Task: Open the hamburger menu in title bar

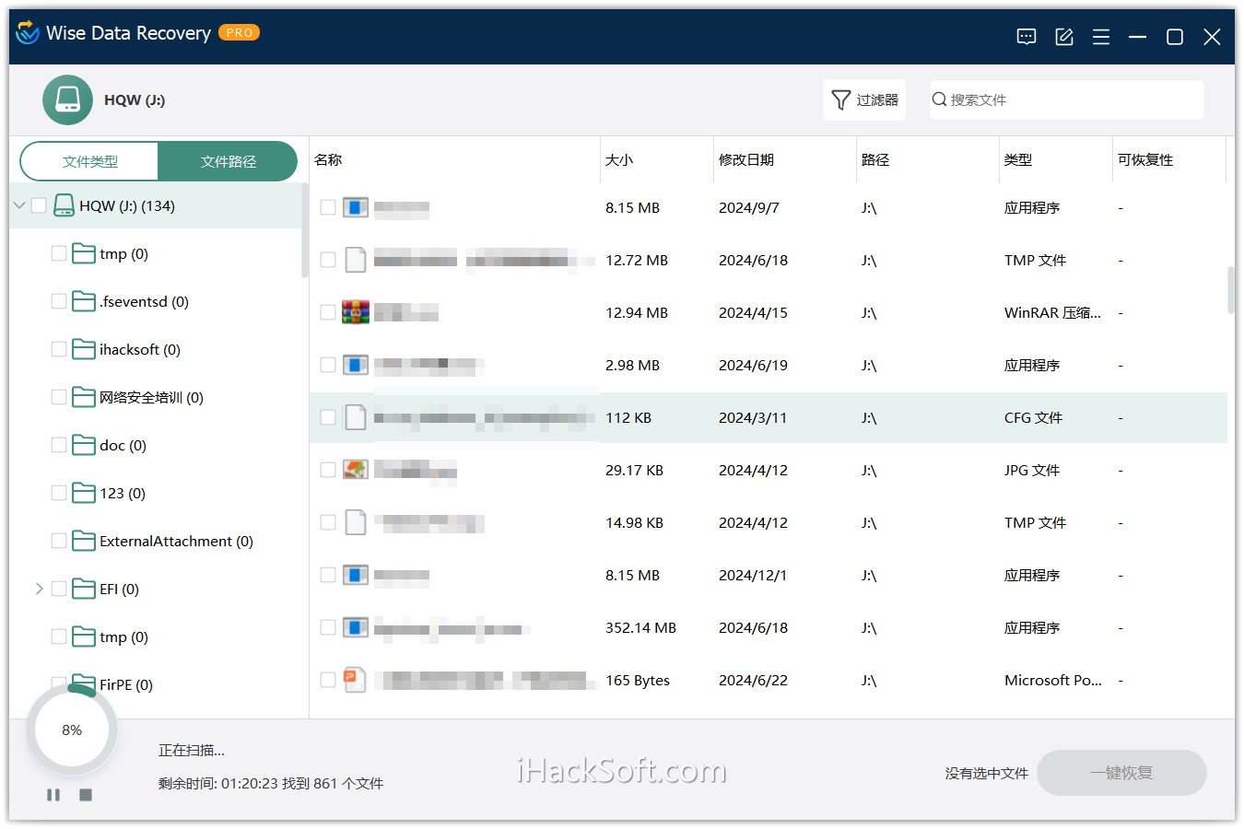Action: click(1101, 37)
